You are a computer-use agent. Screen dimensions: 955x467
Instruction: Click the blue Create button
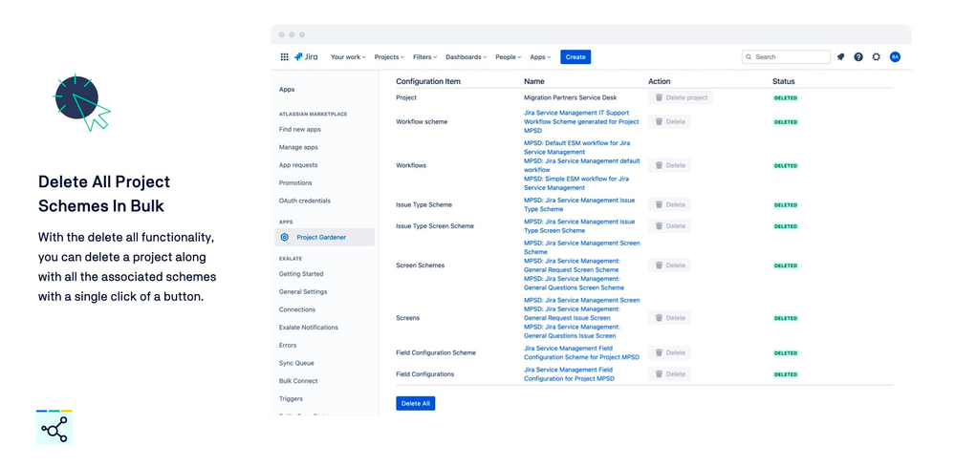coord(575,57)
